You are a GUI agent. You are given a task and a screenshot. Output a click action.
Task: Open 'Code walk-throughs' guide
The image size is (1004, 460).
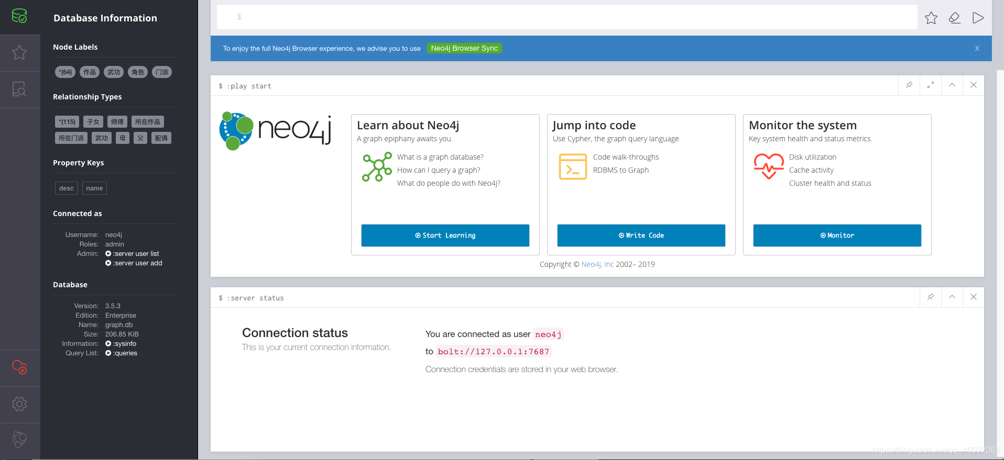626,157
